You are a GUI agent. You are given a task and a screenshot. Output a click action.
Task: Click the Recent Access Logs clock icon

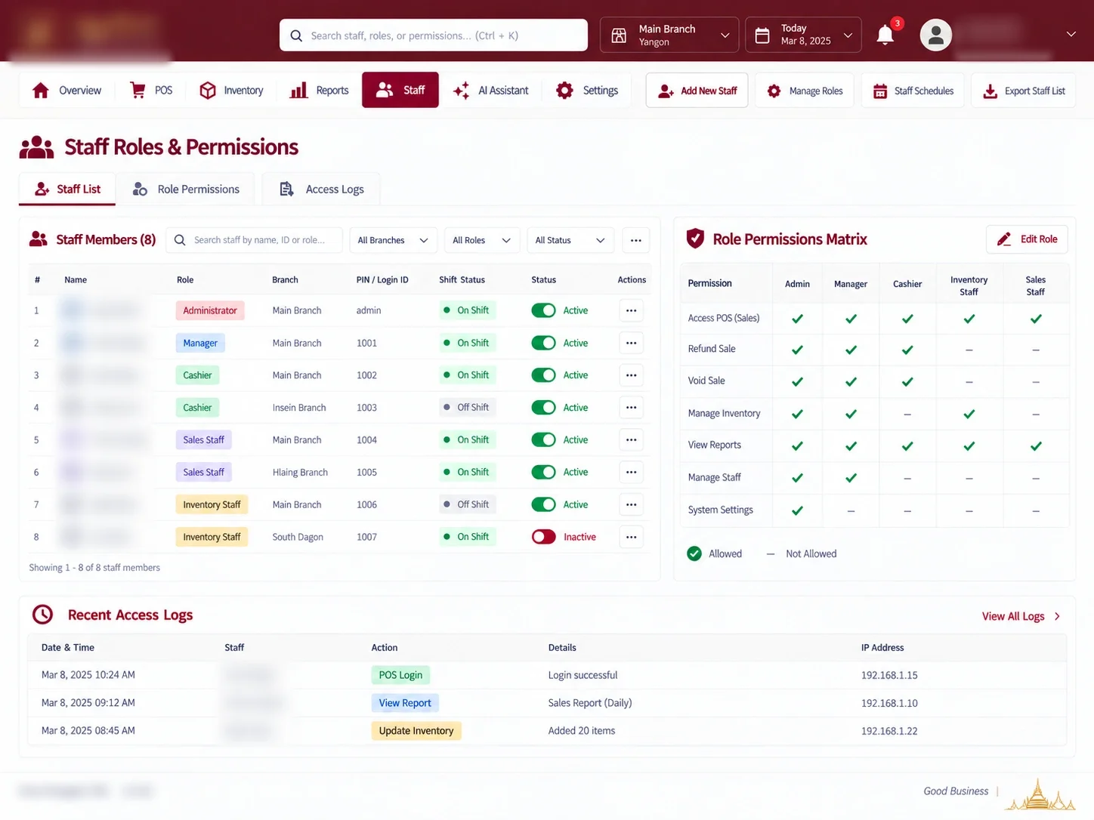pyautogui.click(x=43, y=615)
